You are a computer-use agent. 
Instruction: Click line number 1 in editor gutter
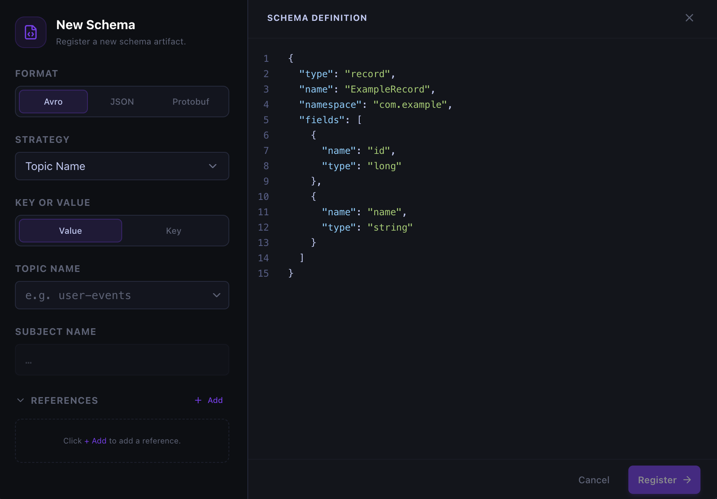pyautogui.click(x=266, y=59)
